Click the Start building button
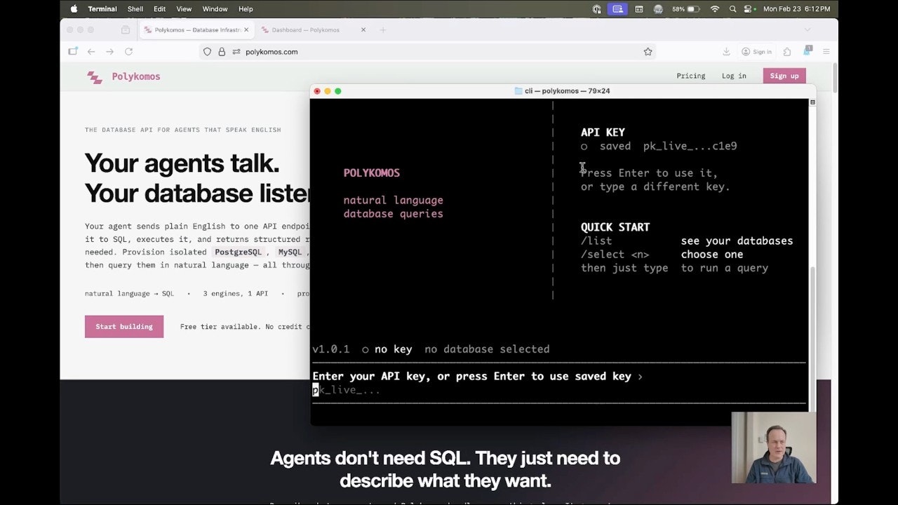Viewport: 898px width, 505px height. tap(124, 326)
